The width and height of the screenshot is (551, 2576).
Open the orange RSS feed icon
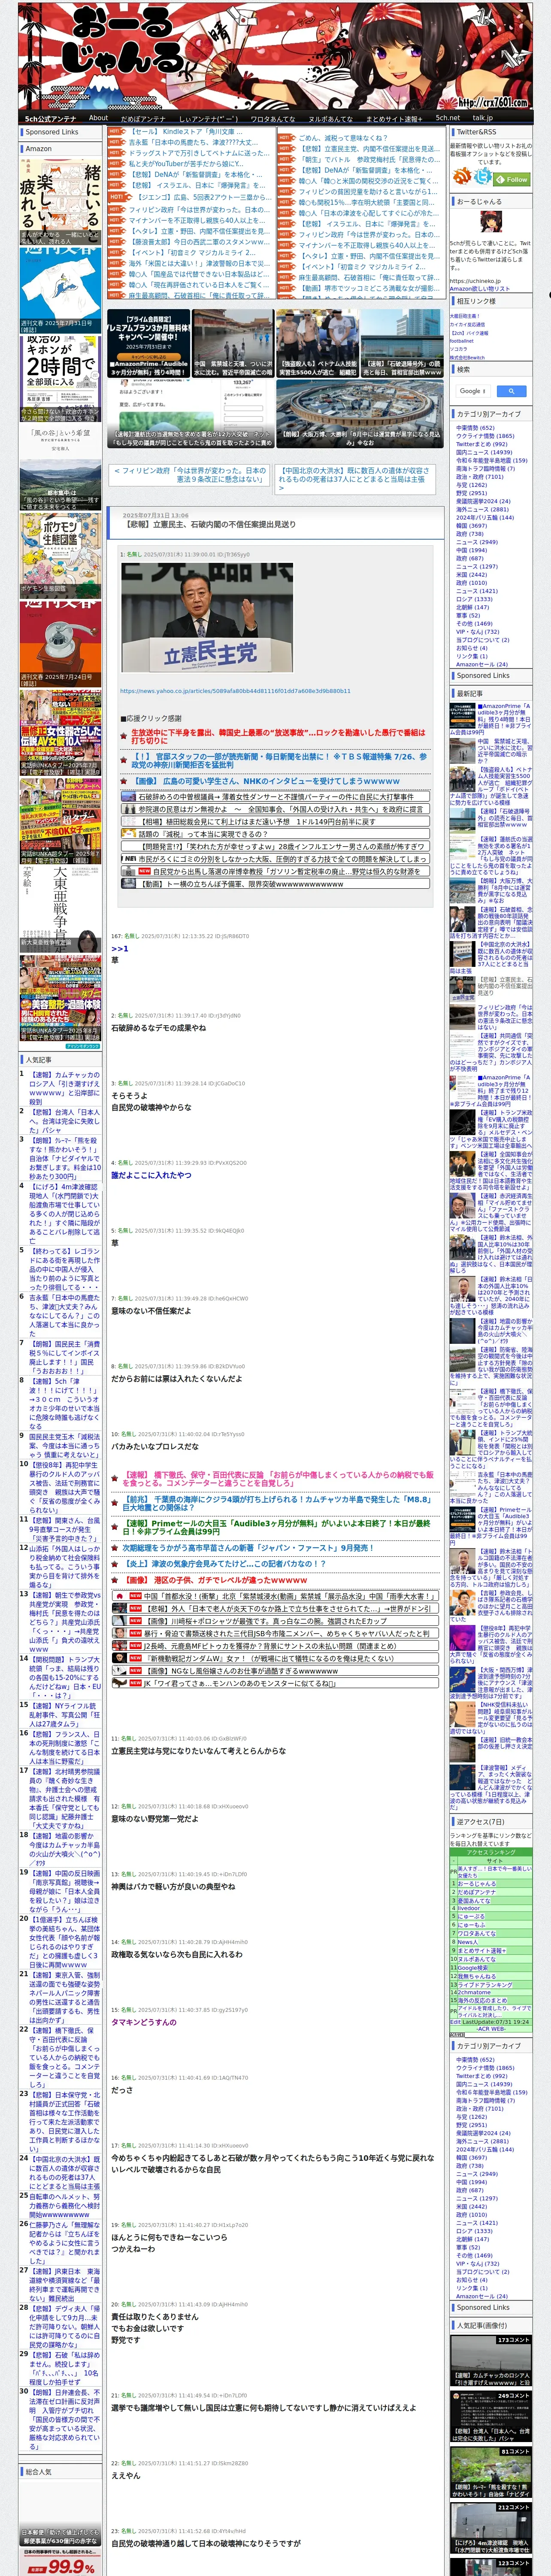pos(462,176)
